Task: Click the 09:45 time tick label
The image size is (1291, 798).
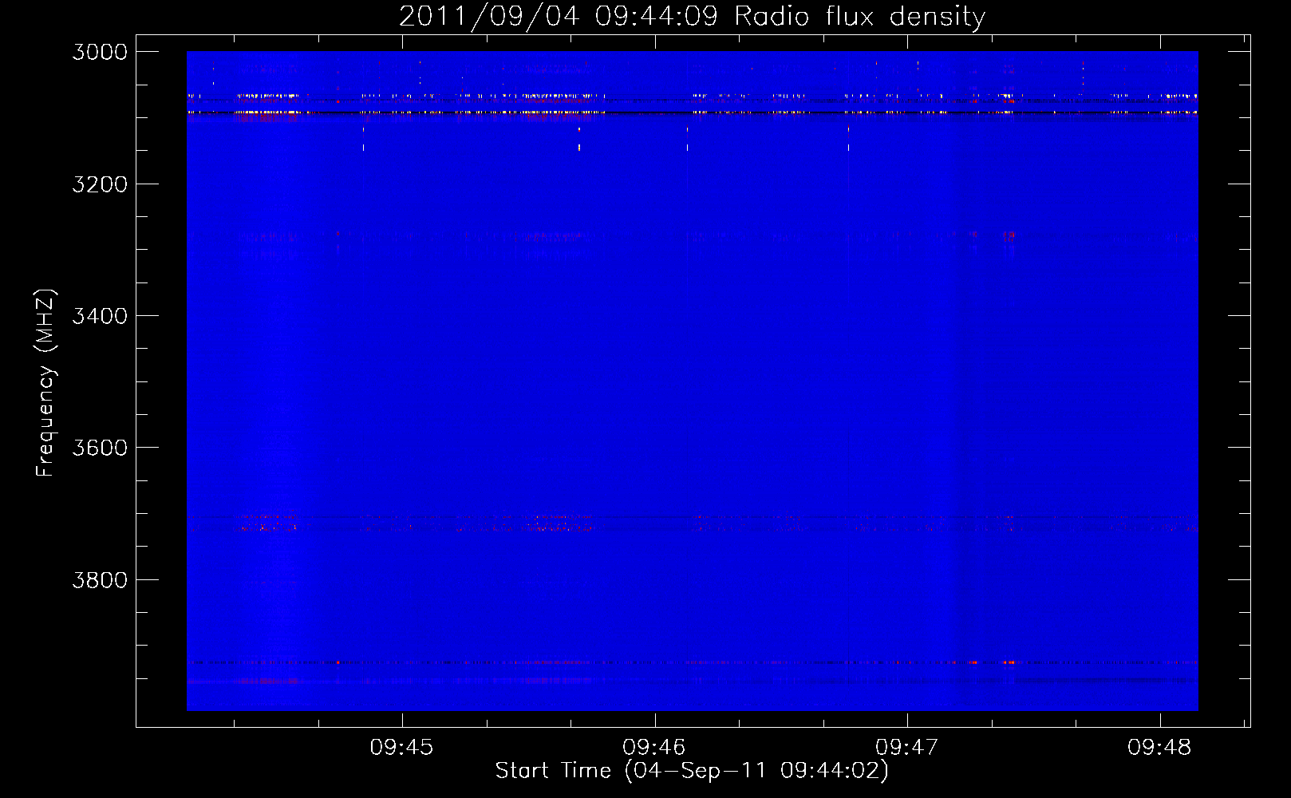Action: [401, 748]
